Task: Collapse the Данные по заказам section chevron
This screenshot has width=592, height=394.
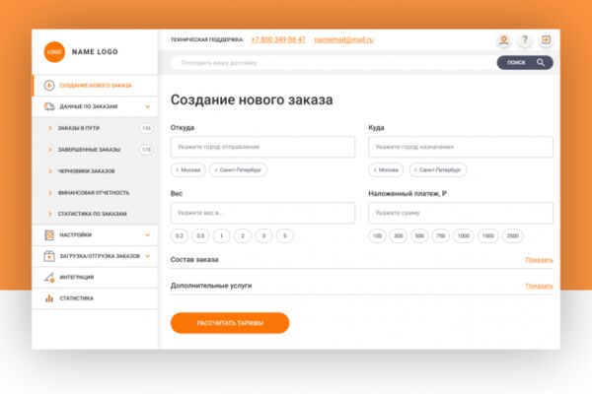Action: tap(148, 106)
